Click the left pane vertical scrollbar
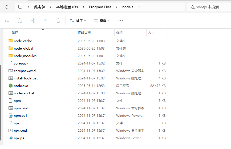 pyautogui.click(x=1, y=102)
